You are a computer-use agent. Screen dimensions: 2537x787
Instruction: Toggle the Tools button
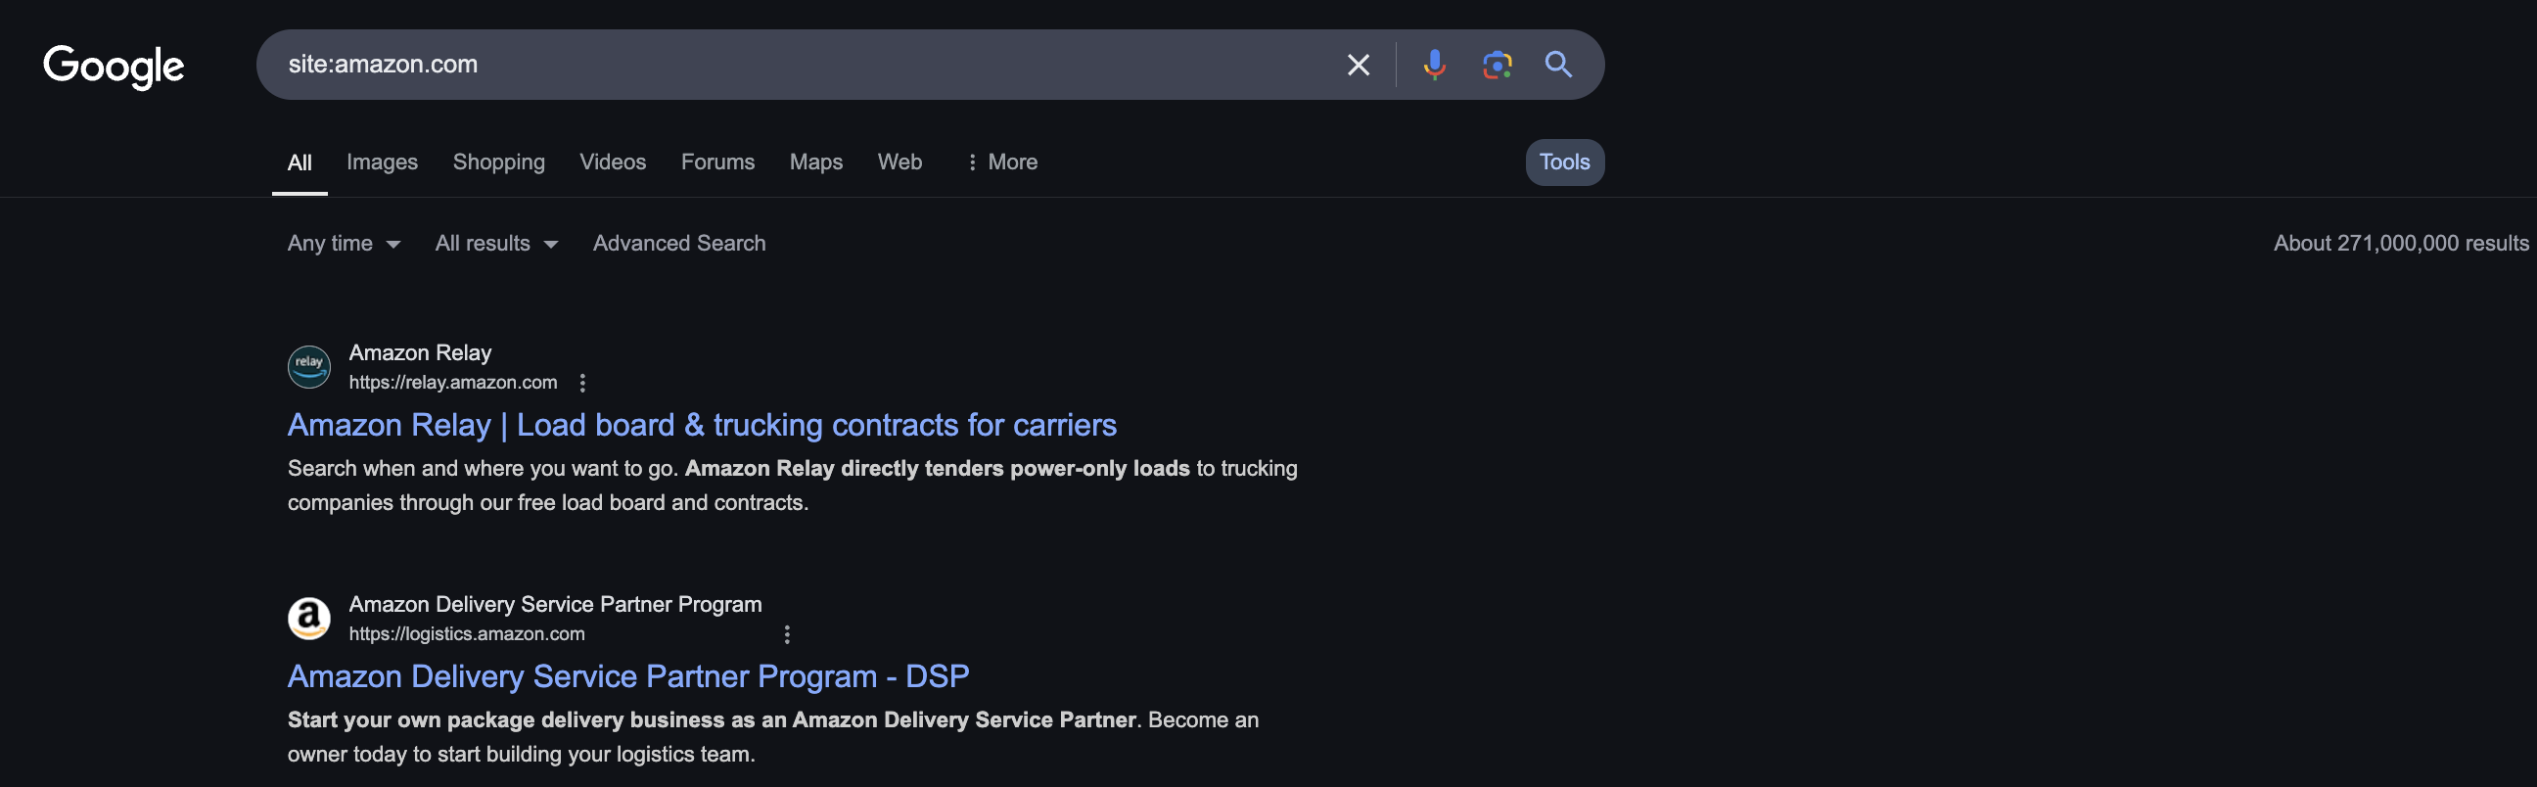[1564, 162]
